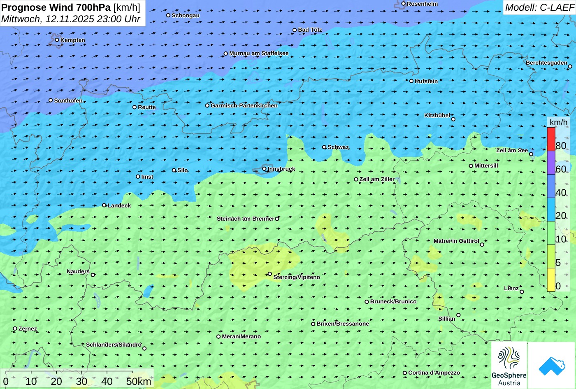This screenshot has height=389, width=576.
Task: Click the Murnau am Staffelsee label
Action: click(x=259, y=53)
